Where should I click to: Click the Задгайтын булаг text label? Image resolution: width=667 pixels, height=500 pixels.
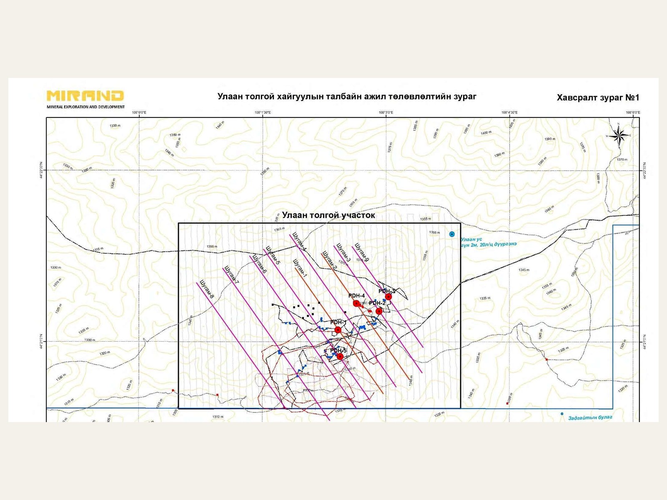click(590, 417)
